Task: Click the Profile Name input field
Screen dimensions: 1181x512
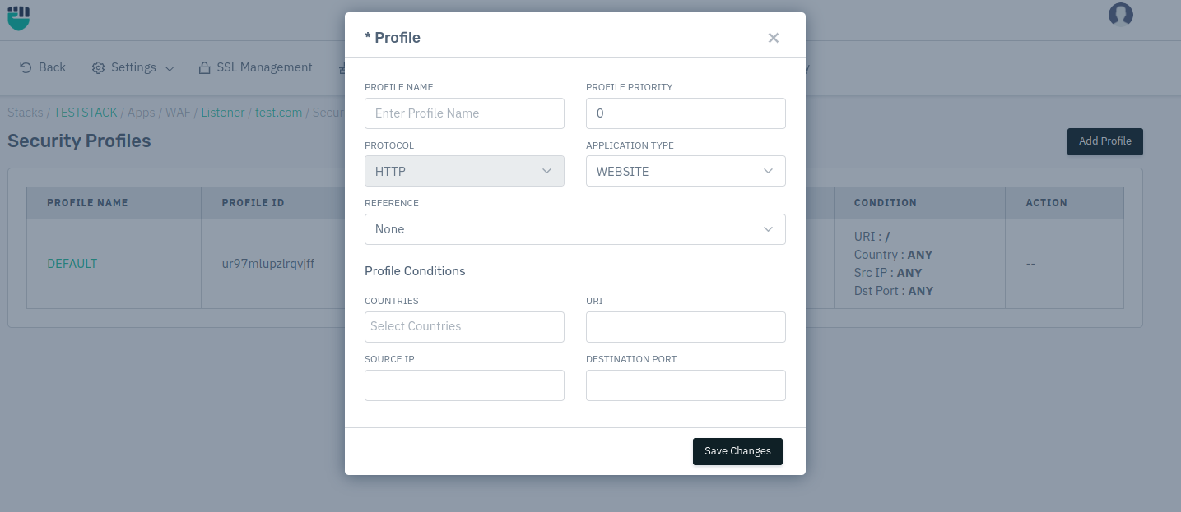Action: tap(464, 113)
